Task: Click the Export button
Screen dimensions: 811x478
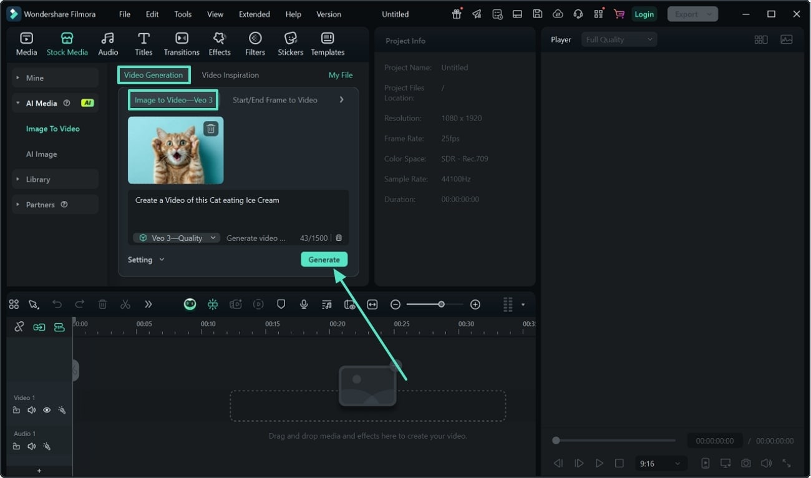Action: point(692,14)
